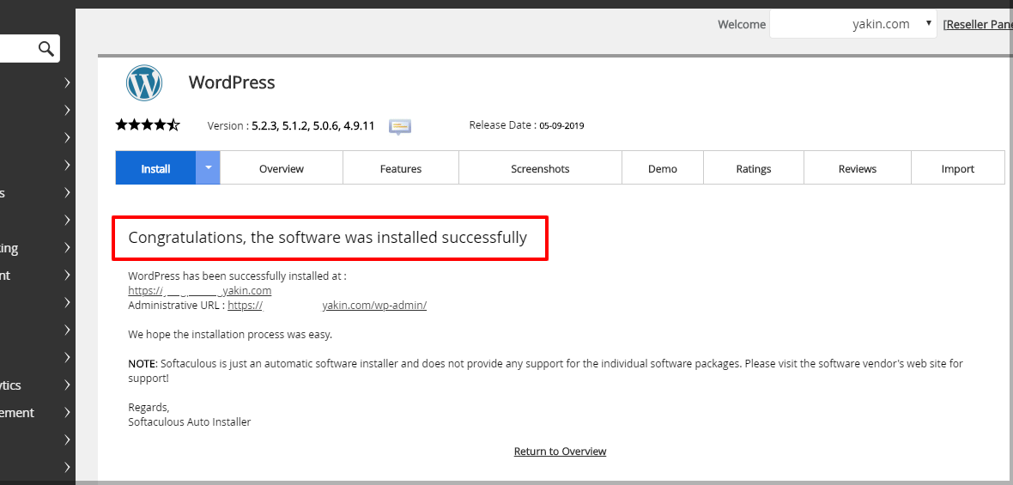The height and width of the screenshot is (485, 1013).
Task: Go to the Reviews tab
Action: (x=858, y=168)
